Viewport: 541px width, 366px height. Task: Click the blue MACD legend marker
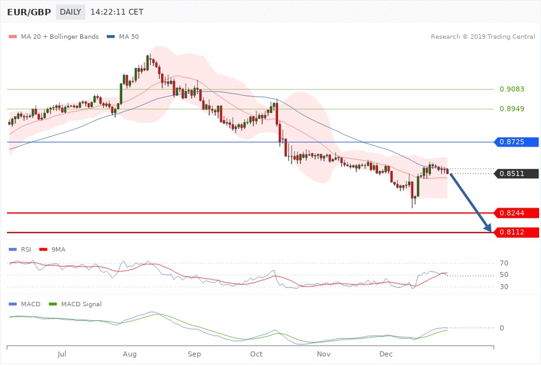click(x=13, y=304)
